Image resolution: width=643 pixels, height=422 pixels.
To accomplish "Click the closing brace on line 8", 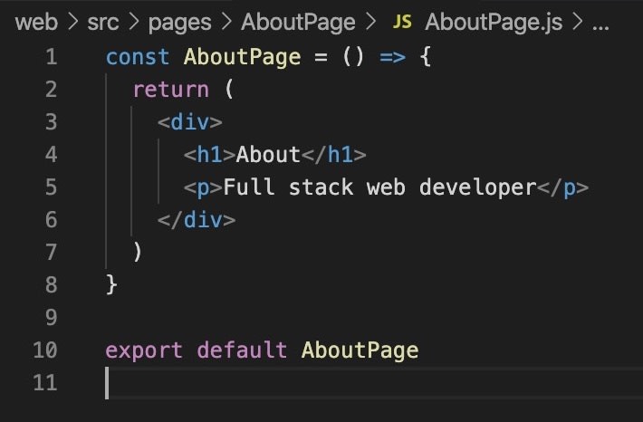I will [x=111, y=284].
